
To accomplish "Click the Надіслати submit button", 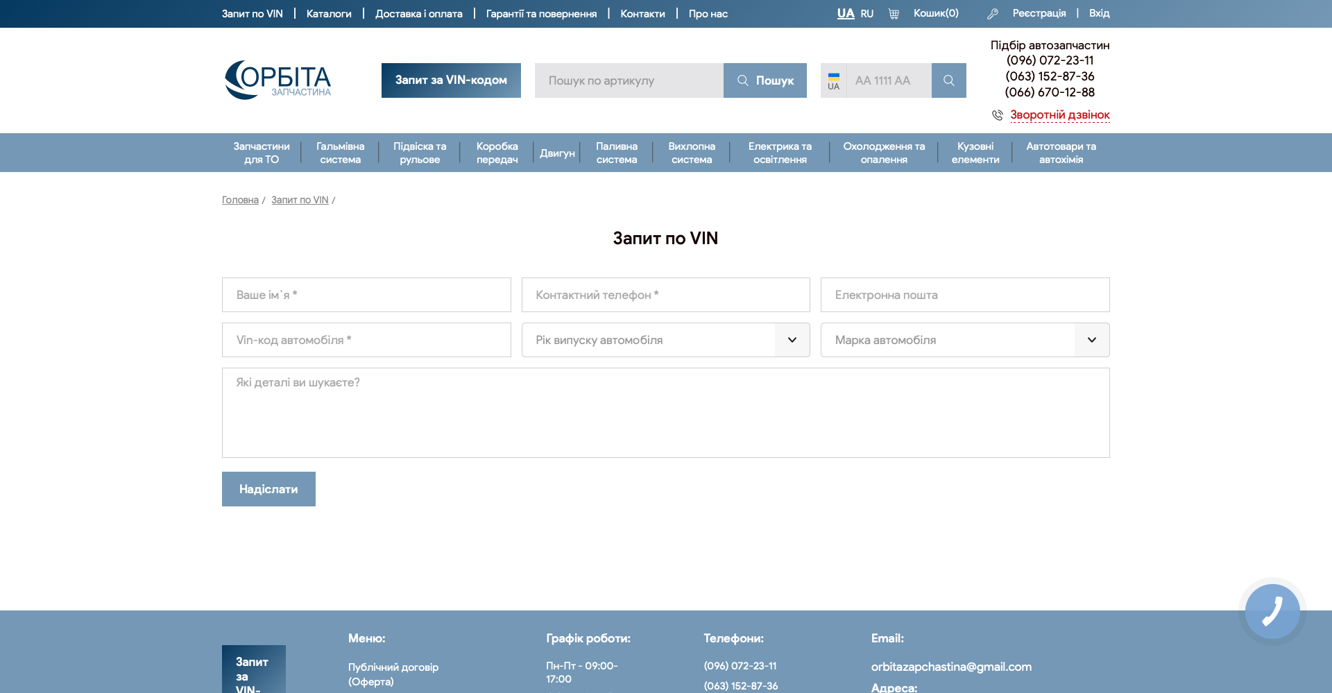I will 268,489.
